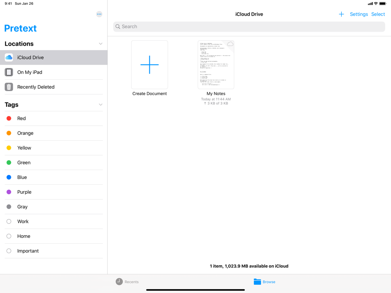Click the cellular signal bars icon
391x293 pixels.
pos(370,4)
